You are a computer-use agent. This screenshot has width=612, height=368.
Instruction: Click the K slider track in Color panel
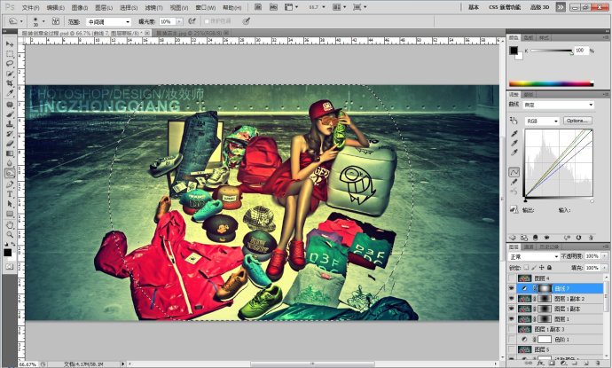click(x=551, y=51)
